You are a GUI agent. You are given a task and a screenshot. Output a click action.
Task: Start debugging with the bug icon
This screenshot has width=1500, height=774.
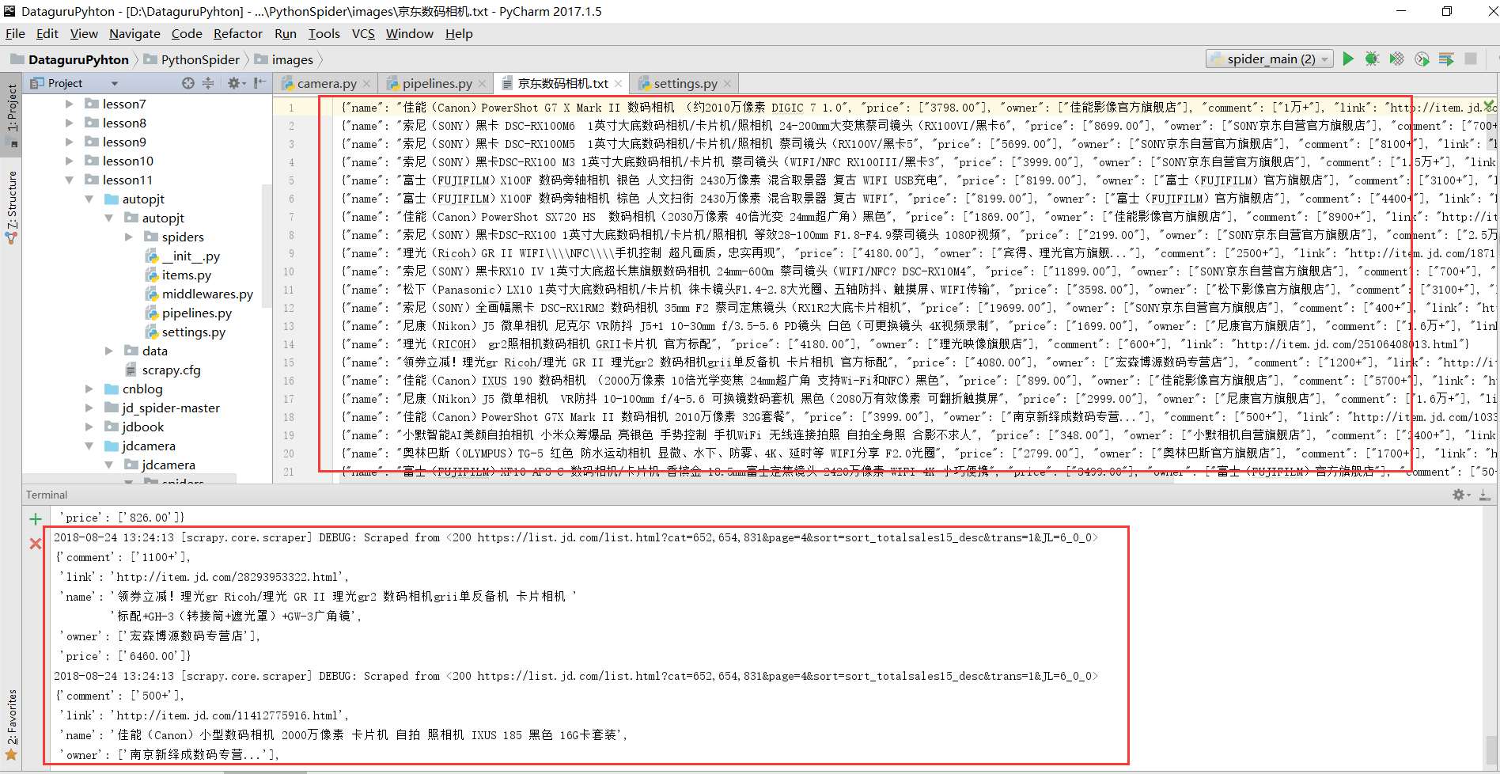pyautogui.click(x=1373, y=59)
